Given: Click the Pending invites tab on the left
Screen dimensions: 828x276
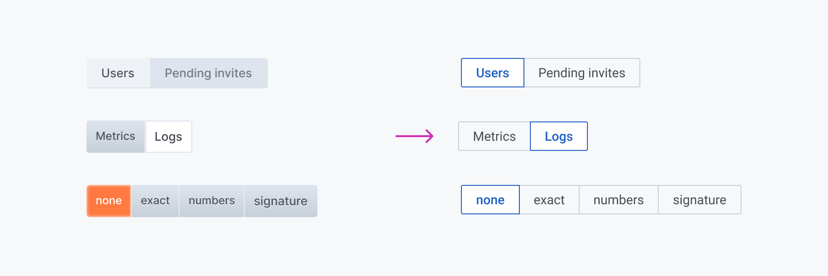Looking at the screenshot, I should (208, 73).
